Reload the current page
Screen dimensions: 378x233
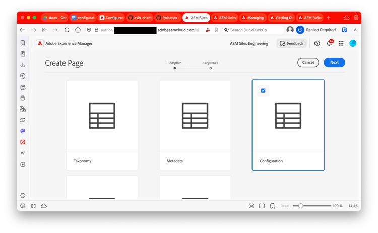tap(67, 30)
